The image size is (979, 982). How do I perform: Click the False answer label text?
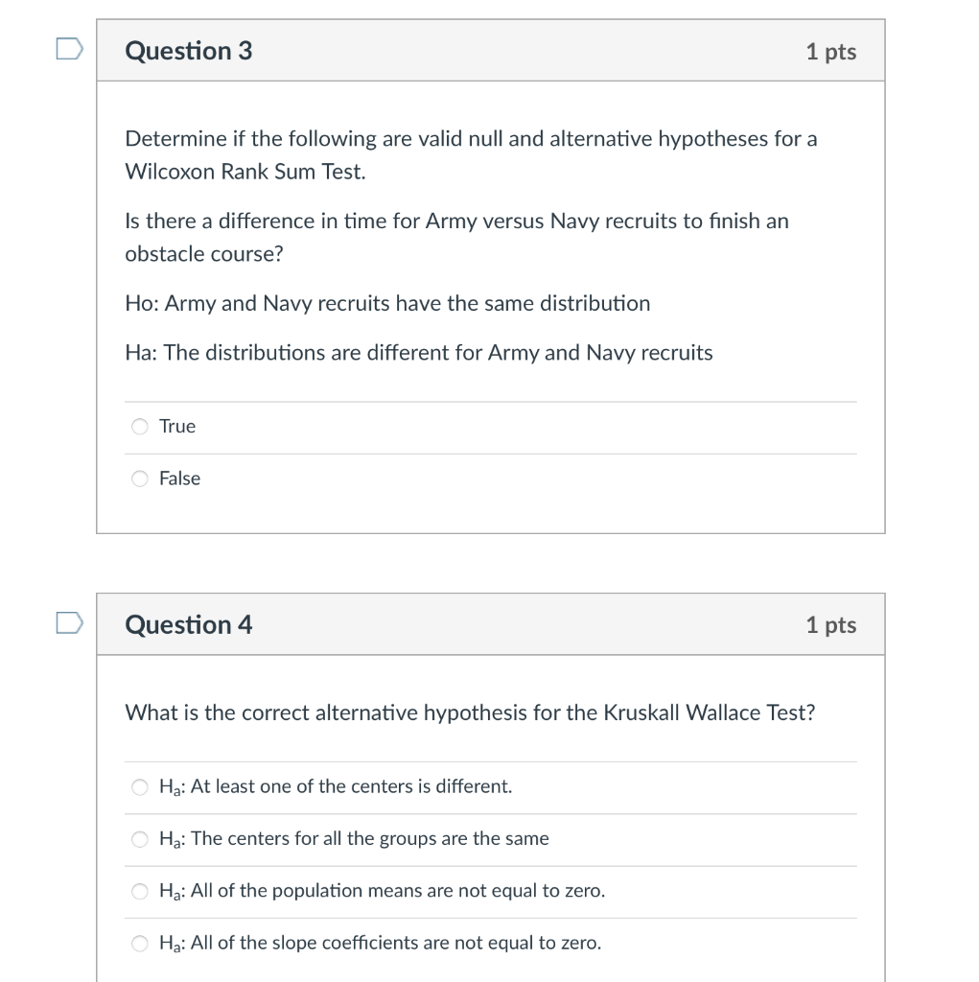[180, 479]
